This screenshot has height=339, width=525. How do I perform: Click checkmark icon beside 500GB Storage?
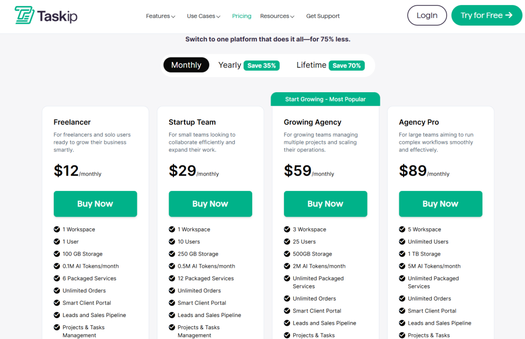coord(287,254)
